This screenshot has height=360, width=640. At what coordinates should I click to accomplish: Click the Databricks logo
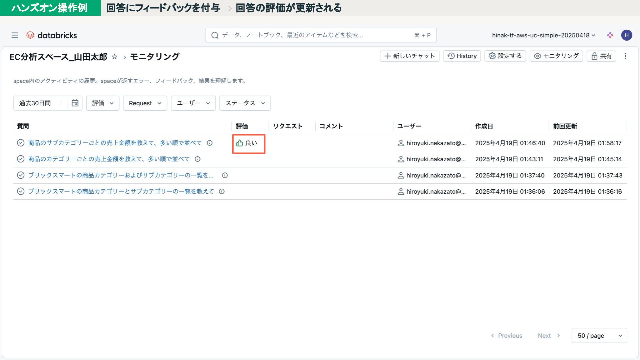(x=52, y=35)
